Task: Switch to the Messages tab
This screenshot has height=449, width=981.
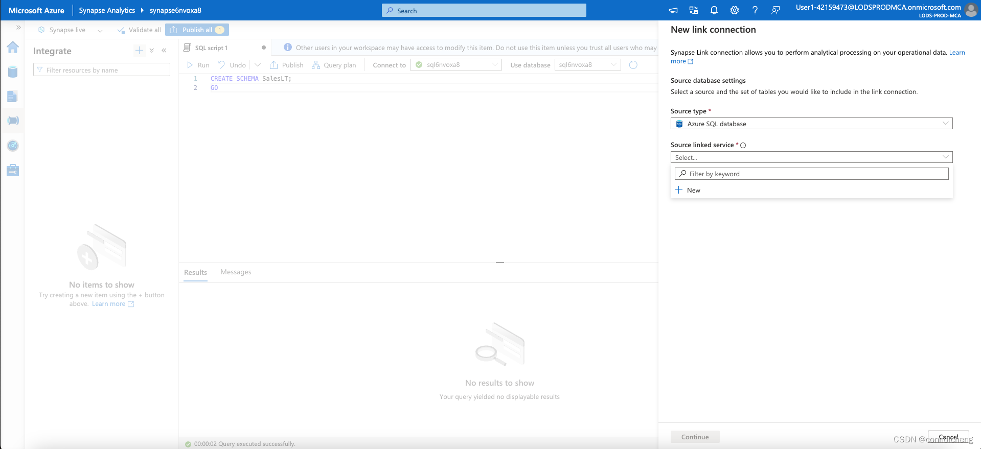Action: [x=236, y=272]
